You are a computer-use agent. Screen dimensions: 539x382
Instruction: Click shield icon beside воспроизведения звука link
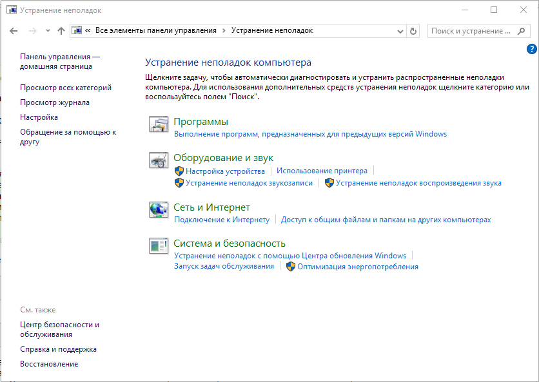[x=329, y=183]
